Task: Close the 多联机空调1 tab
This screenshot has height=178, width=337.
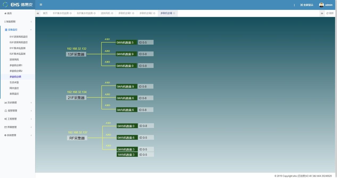Action: tap(133, 13)
